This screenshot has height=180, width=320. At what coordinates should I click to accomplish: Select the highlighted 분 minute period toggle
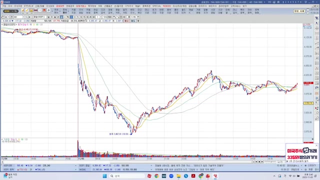point(61,17)
